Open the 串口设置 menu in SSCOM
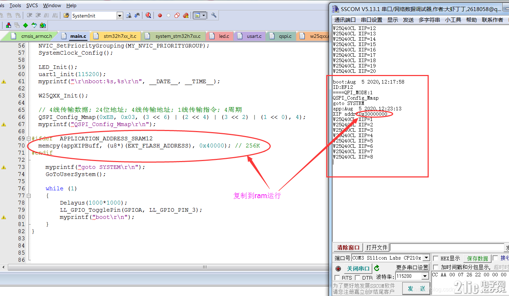The height and width of the screenshot is (296, 509). pyautogui.click(x=372, y=20)
